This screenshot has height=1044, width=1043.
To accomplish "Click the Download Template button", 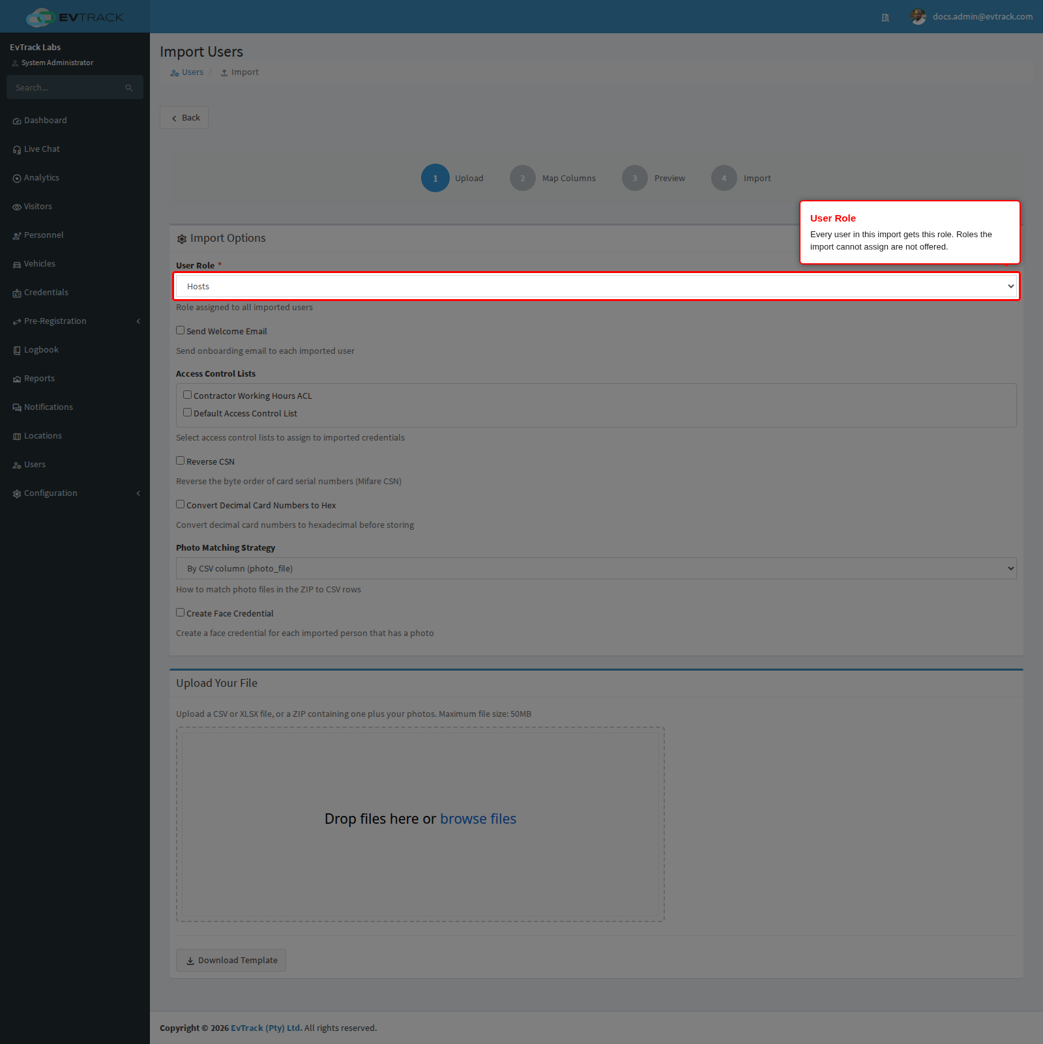I will [231, 961].
